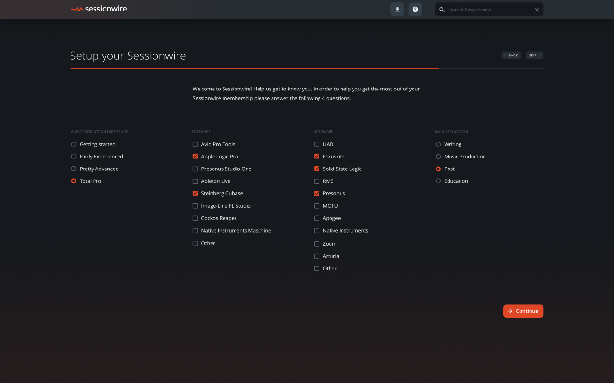Image resolution: width=614 pixels, height=383 pixels.
Task: Choose the Education radio option
Action: pos(438,181)
